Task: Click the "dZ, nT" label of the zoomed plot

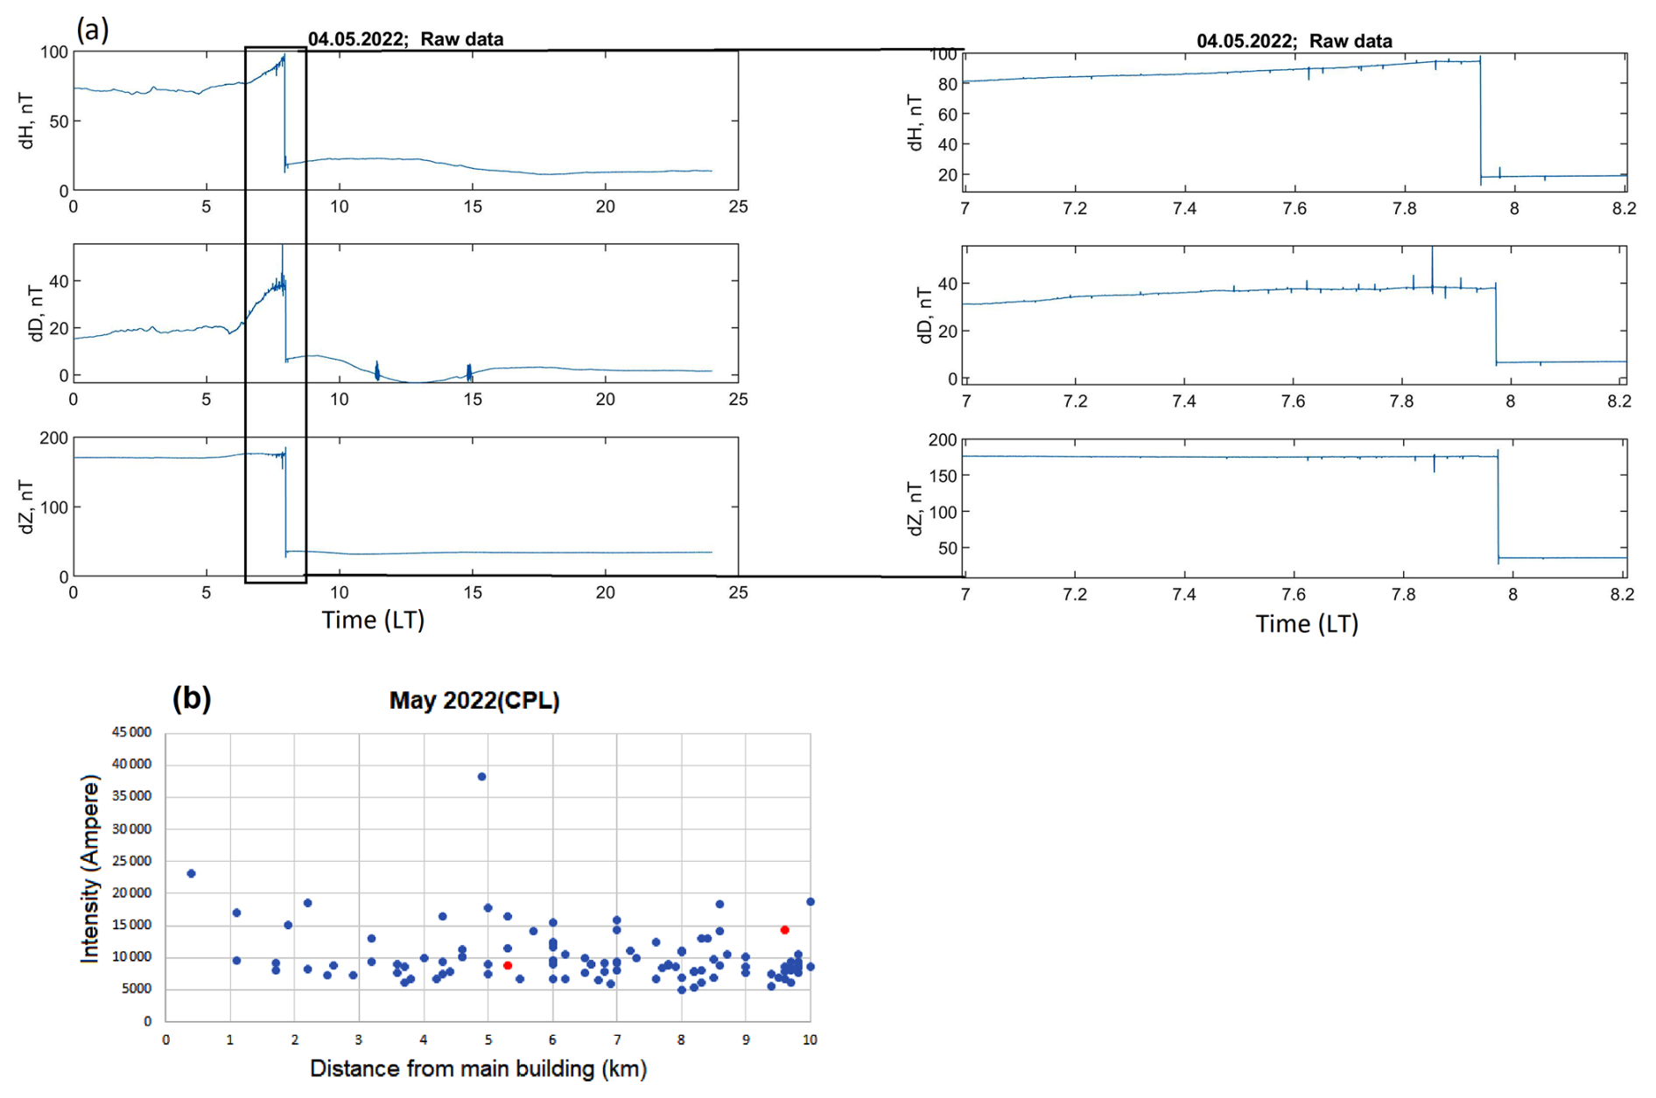Action: [916, 508]
